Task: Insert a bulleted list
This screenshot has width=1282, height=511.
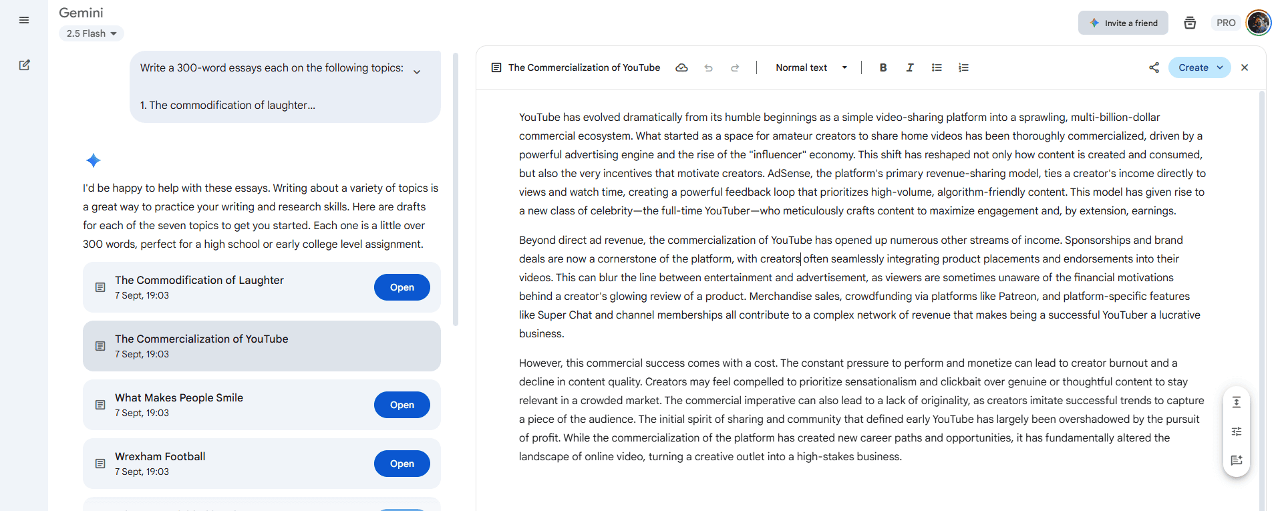Action: point(937,67)
